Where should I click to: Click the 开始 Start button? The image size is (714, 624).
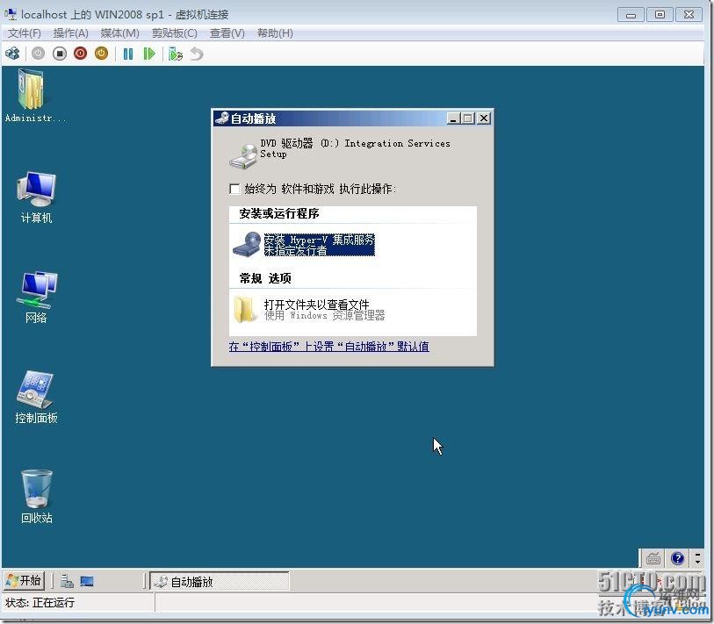[x=24, y=580]
